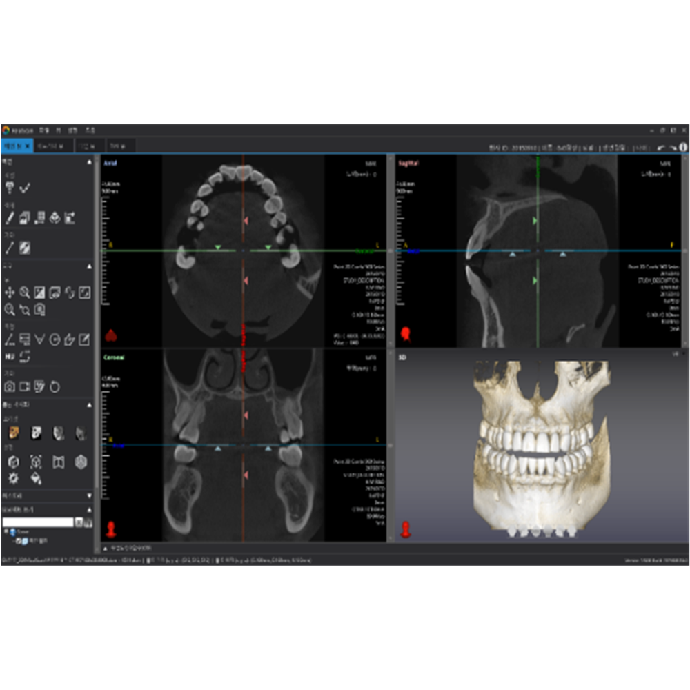Screen dimensions: 690x690
Task: Activate the Zoom magnifier tool
Action: 23,292
